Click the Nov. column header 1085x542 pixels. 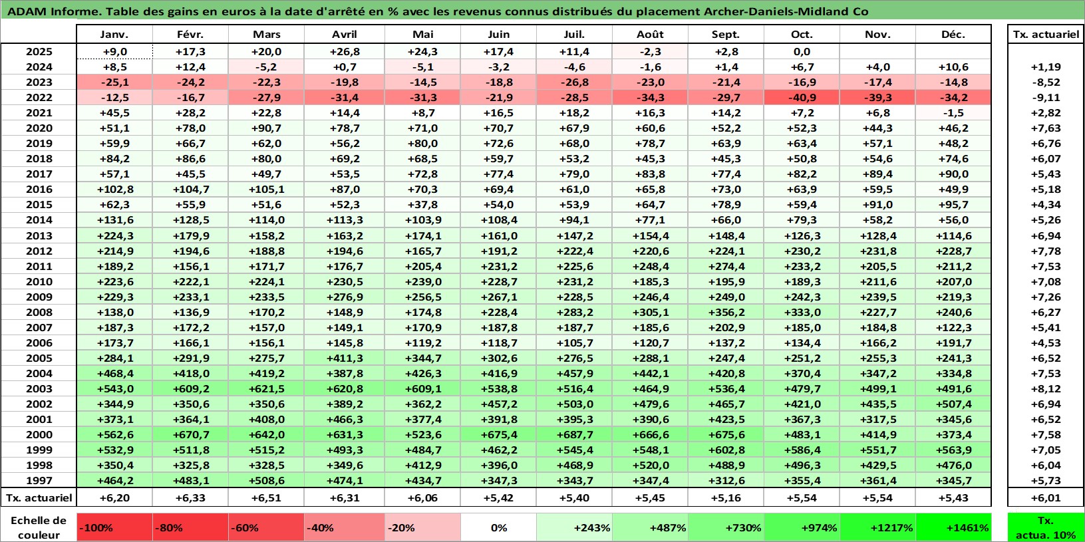pos(877,35)
